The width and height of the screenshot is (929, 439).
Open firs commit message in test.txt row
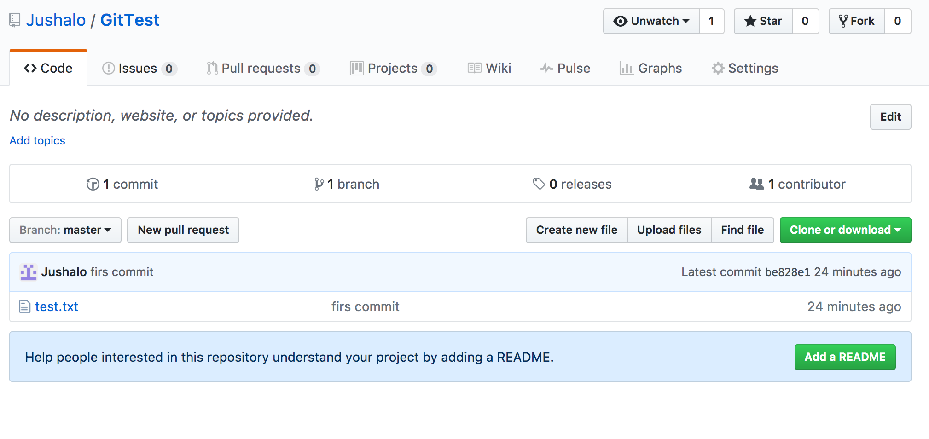click(x=366, y=306)
